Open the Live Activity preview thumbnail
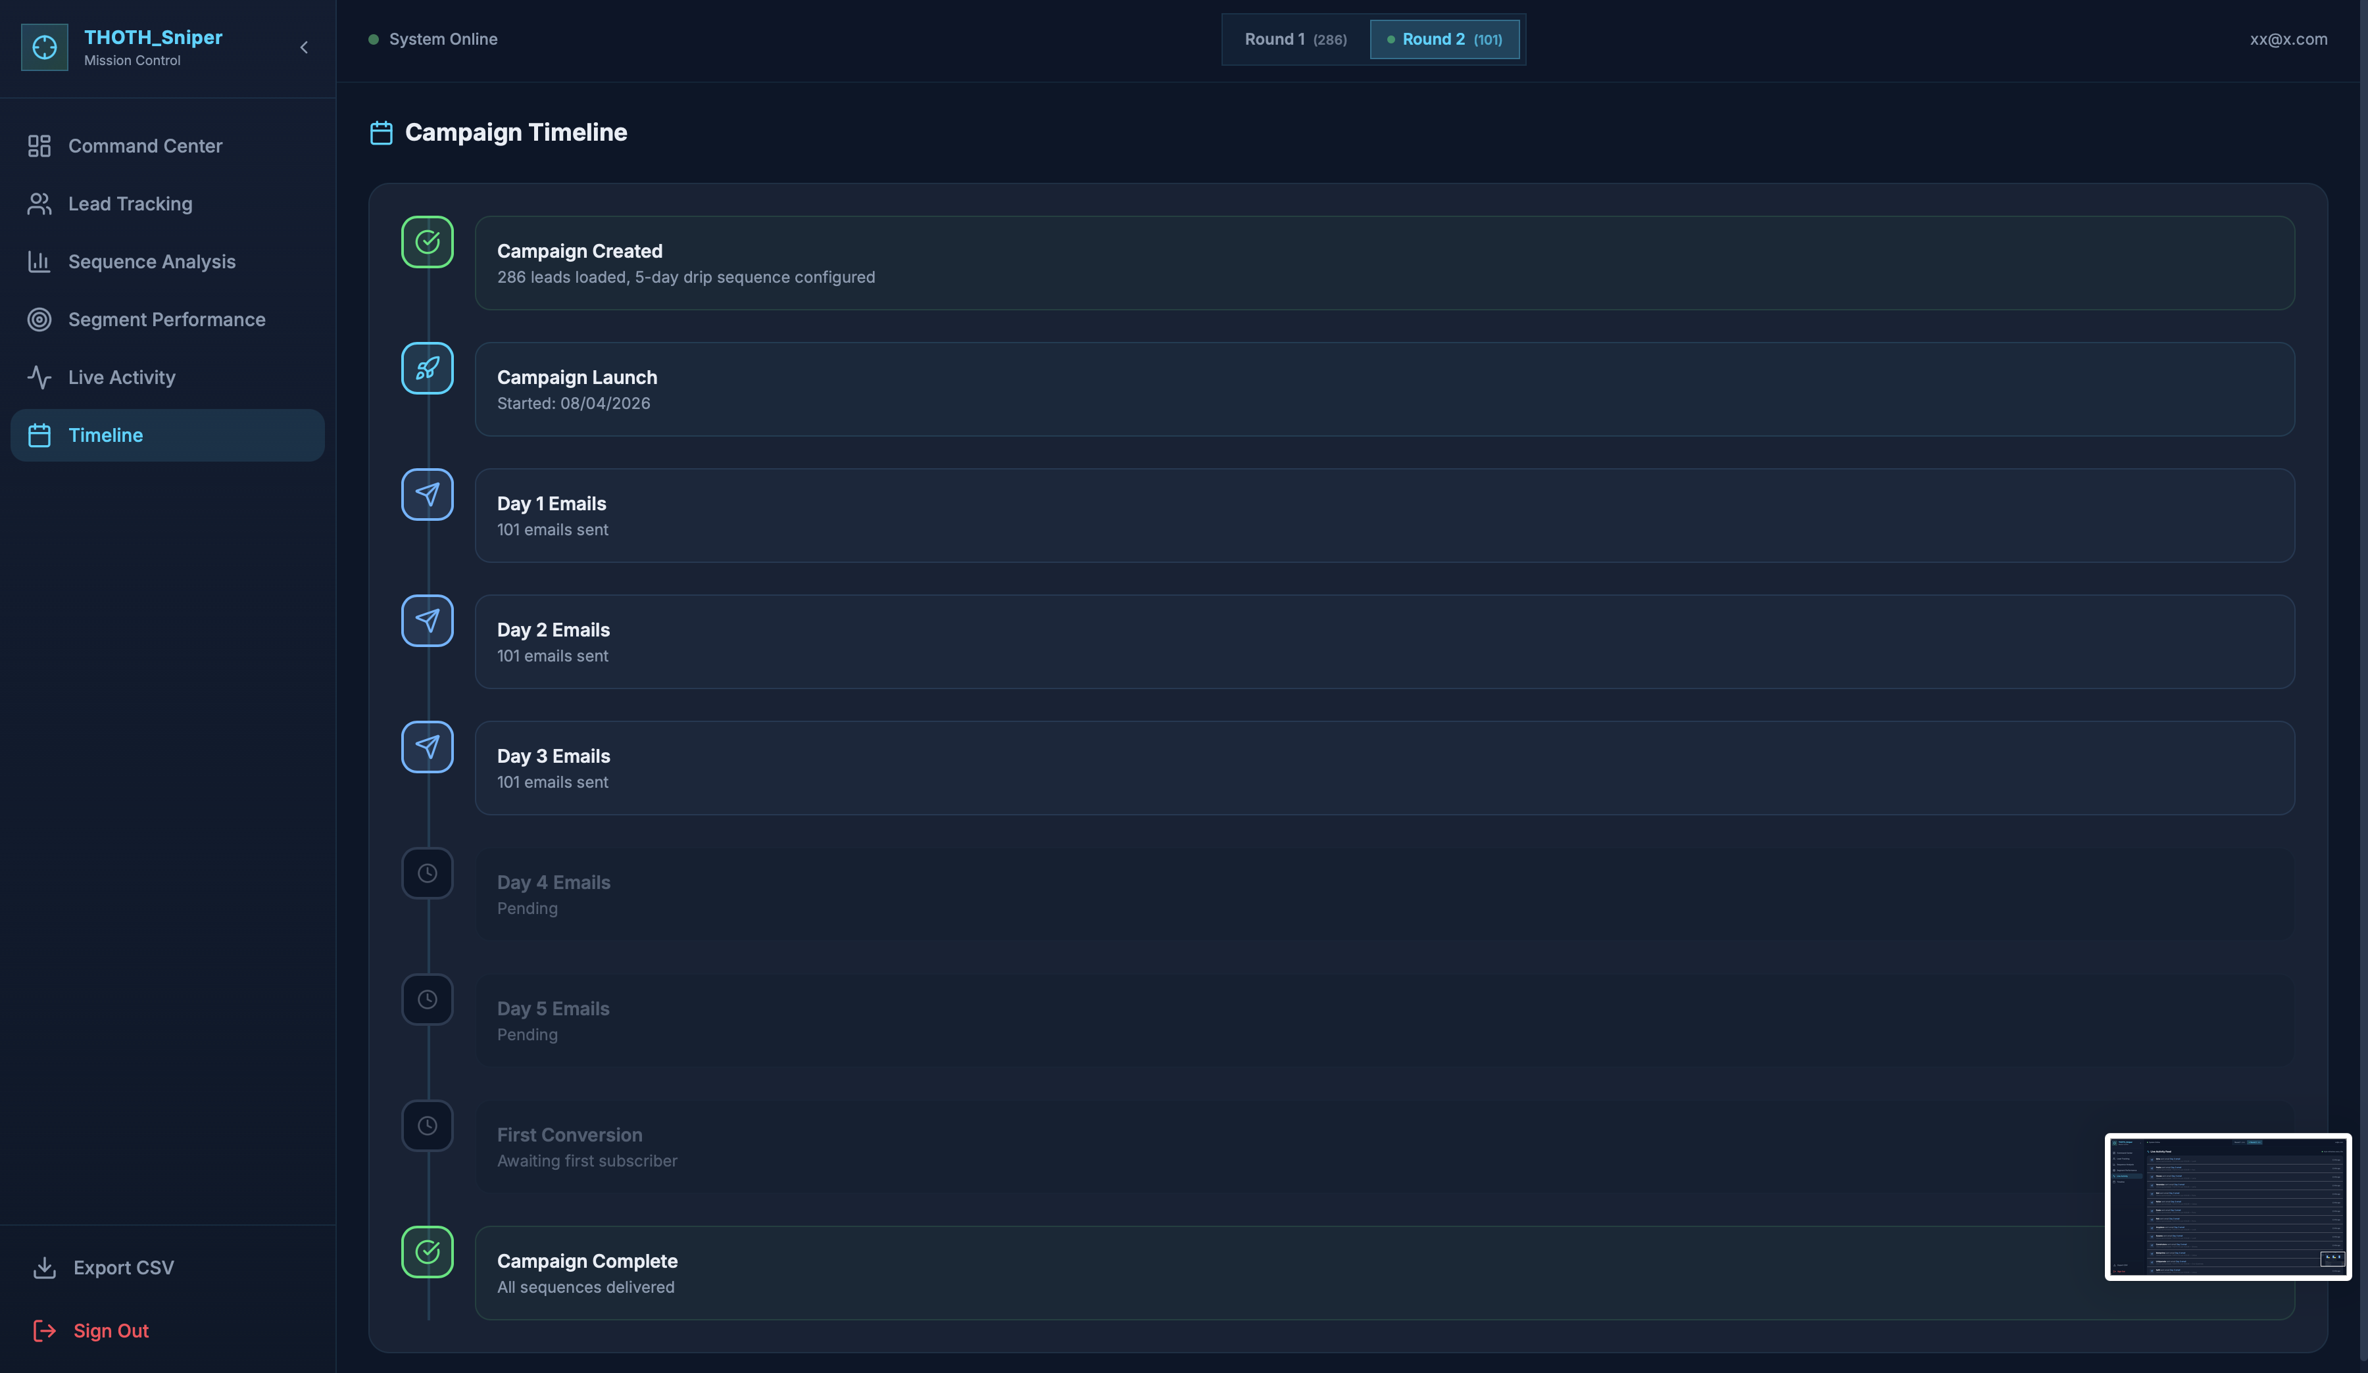Viewport: 2368px width, 1373px height. tap(2228, 1207)
